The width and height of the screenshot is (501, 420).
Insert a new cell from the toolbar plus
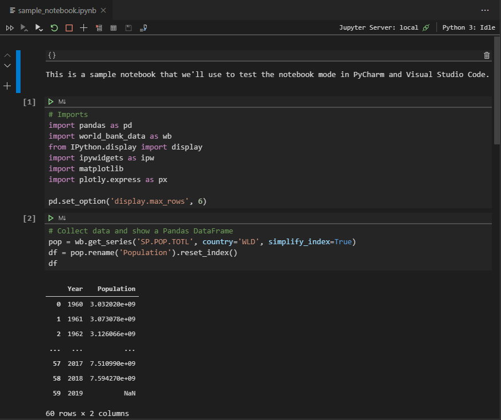pos(84,27)
